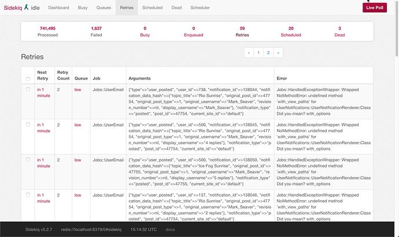Click 'low' queue link for notification 138046 row

[77, 195]
